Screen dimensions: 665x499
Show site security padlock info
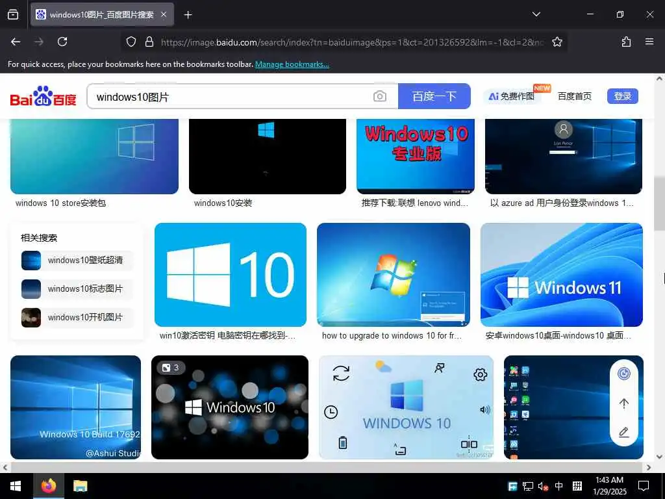pyautogui.click(x=149, y=42)
